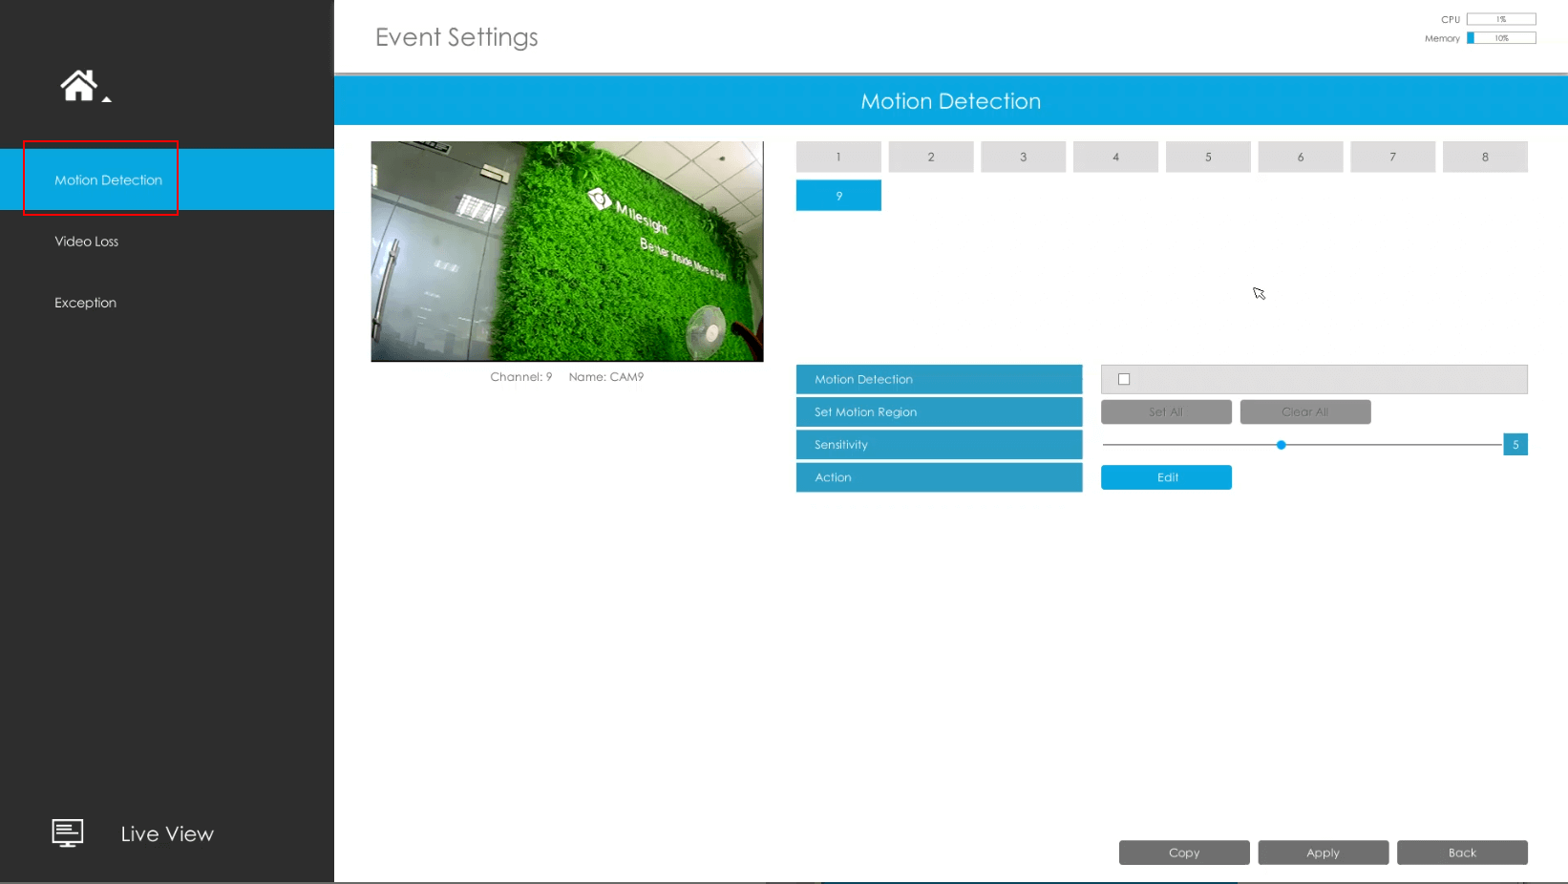Viewport: 1568px width, 884px height.
Task: Click the Memory usage indicator
Action: tap(1501, 38)
